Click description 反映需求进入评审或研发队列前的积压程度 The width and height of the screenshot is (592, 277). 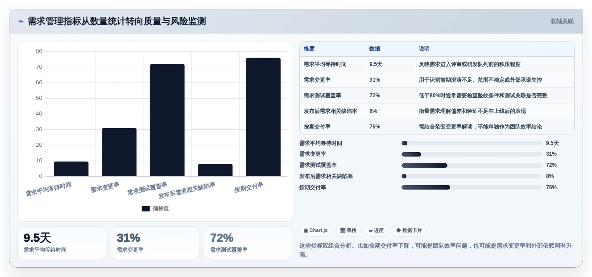pyautogui.click(x=470, y=64)
